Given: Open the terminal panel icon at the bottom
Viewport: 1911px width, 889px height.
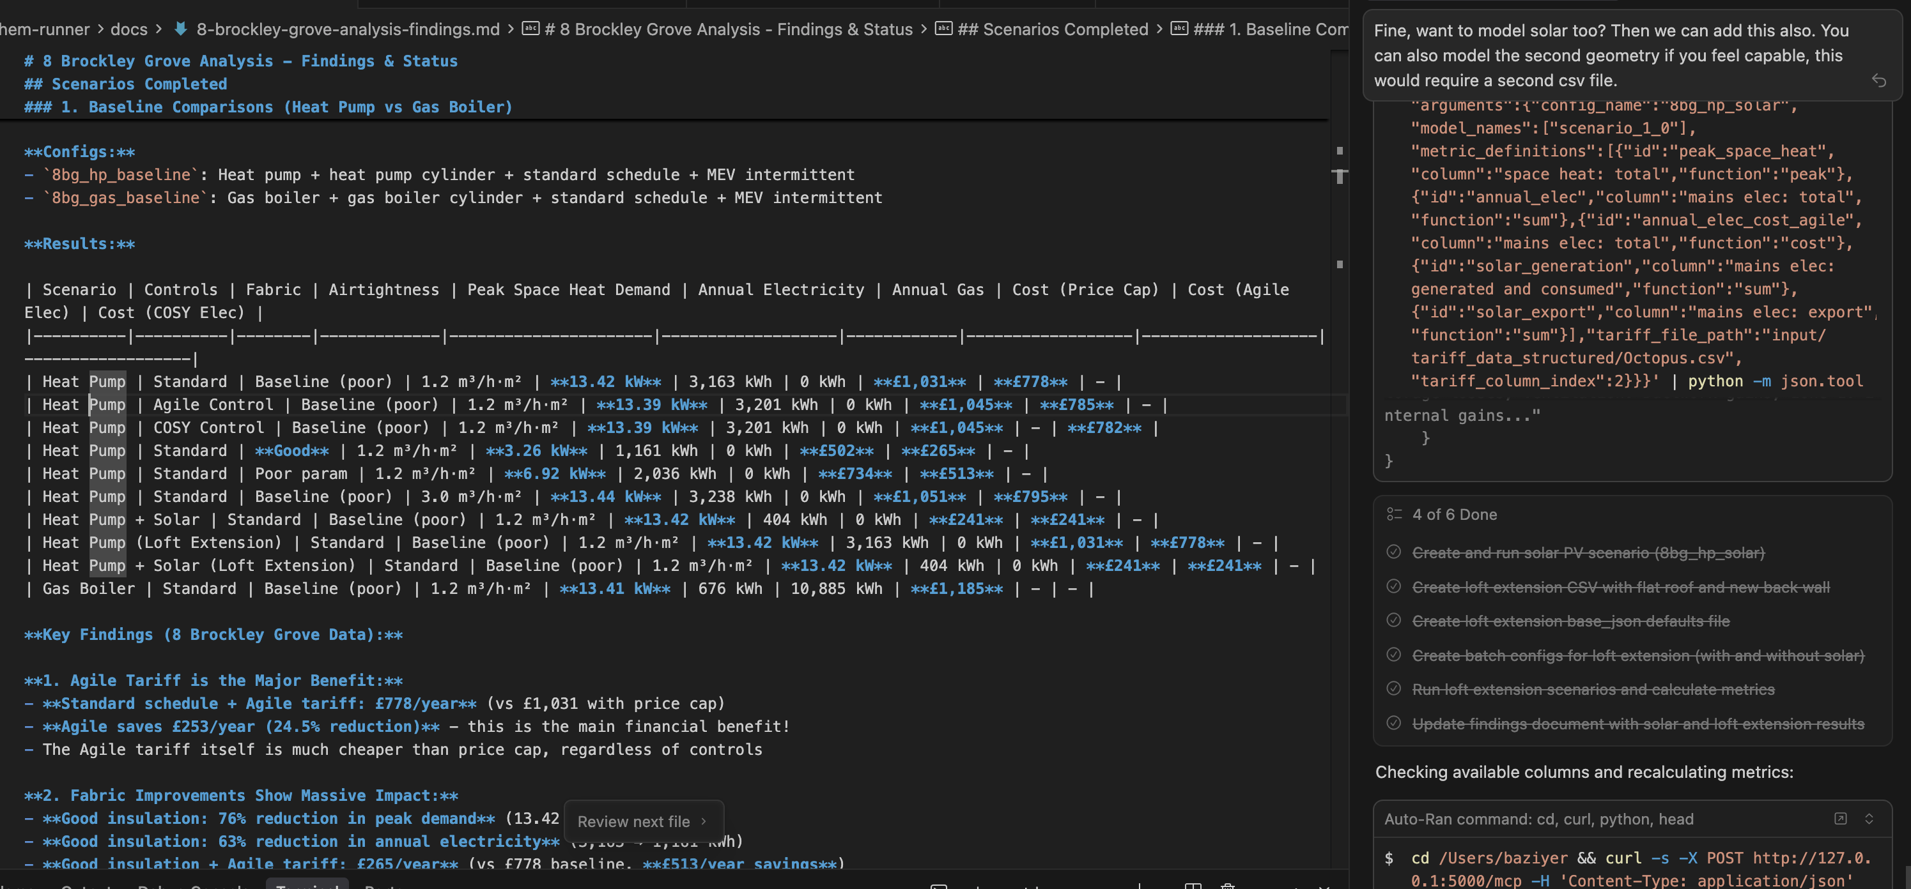Looking at the screenshot, I should click(x=940, y=887).
